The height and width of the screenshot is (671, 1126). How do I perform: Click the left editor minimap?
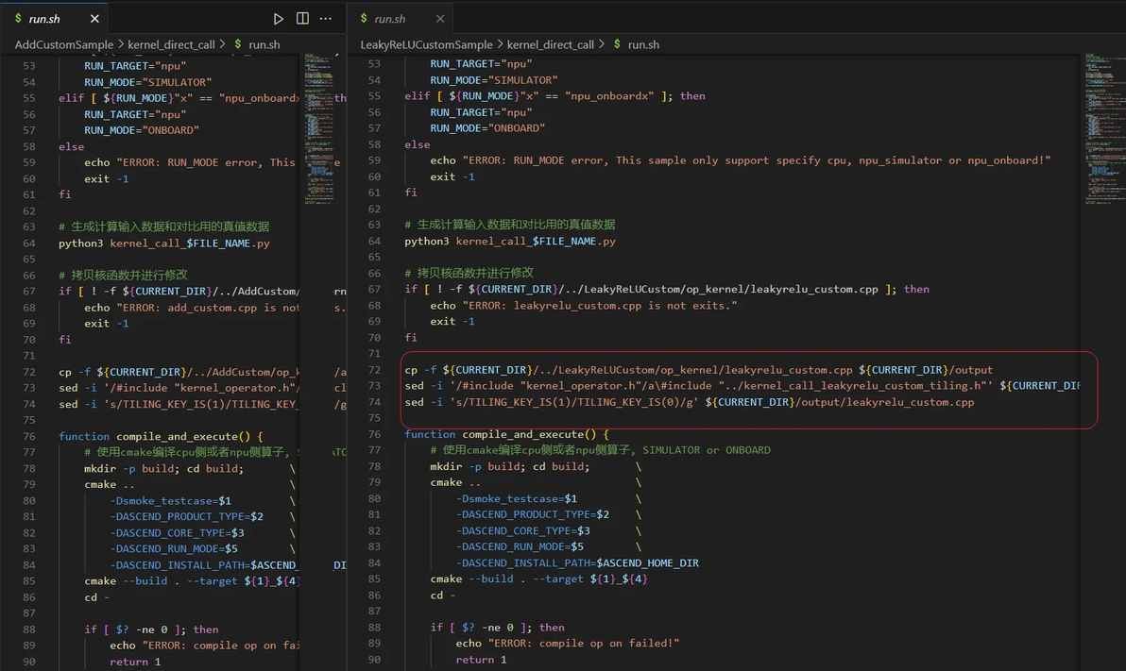pos(319,129)
